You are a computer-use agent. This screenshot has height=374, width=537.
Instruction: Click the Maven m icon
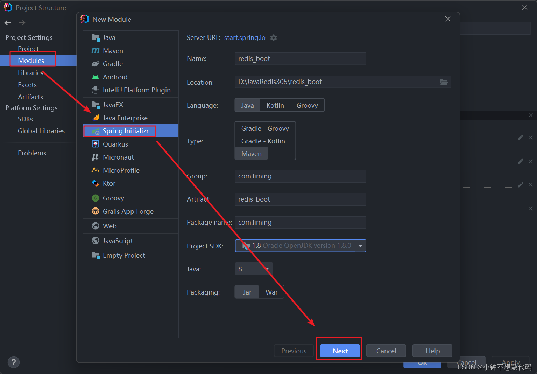point(96,51)
